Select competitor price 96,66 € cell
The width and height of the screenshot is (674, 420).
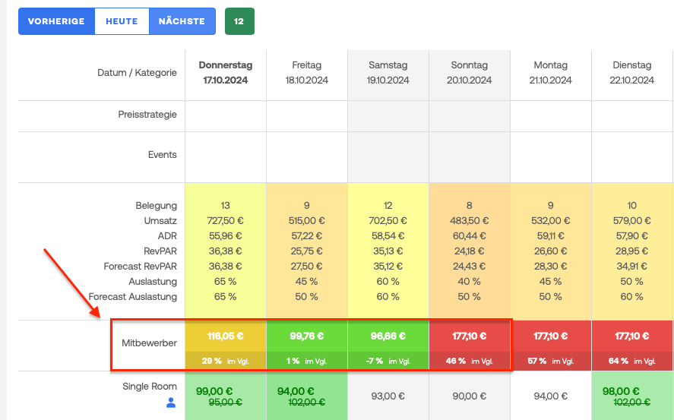388,336
